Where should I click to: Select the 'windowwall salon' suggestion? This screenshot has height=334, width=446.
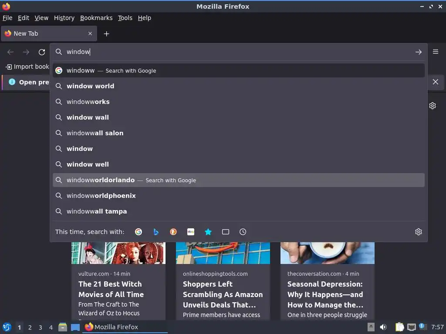(239, 133)
